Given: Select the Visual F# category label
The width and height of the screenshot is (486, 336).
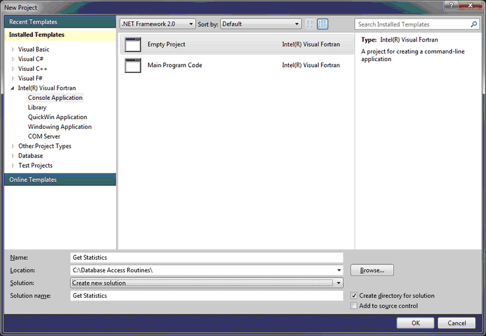Looking at the screenshot, I should (30, 78).
